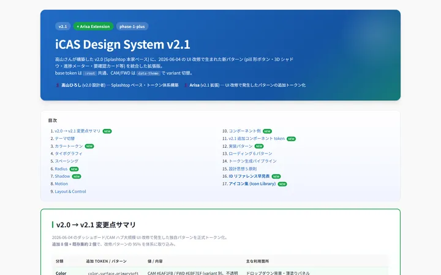
Task: Jump to アイコン集 (Icon Library) section
Action: tap(252, 184)
